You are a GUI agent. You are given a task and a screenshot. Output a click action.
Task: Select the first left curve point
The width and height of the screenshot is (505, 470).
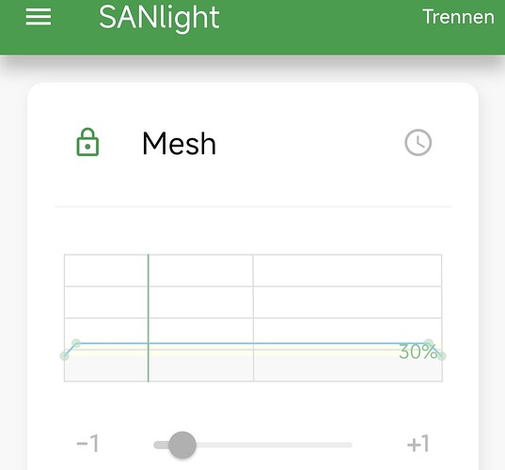click(64, 355)
